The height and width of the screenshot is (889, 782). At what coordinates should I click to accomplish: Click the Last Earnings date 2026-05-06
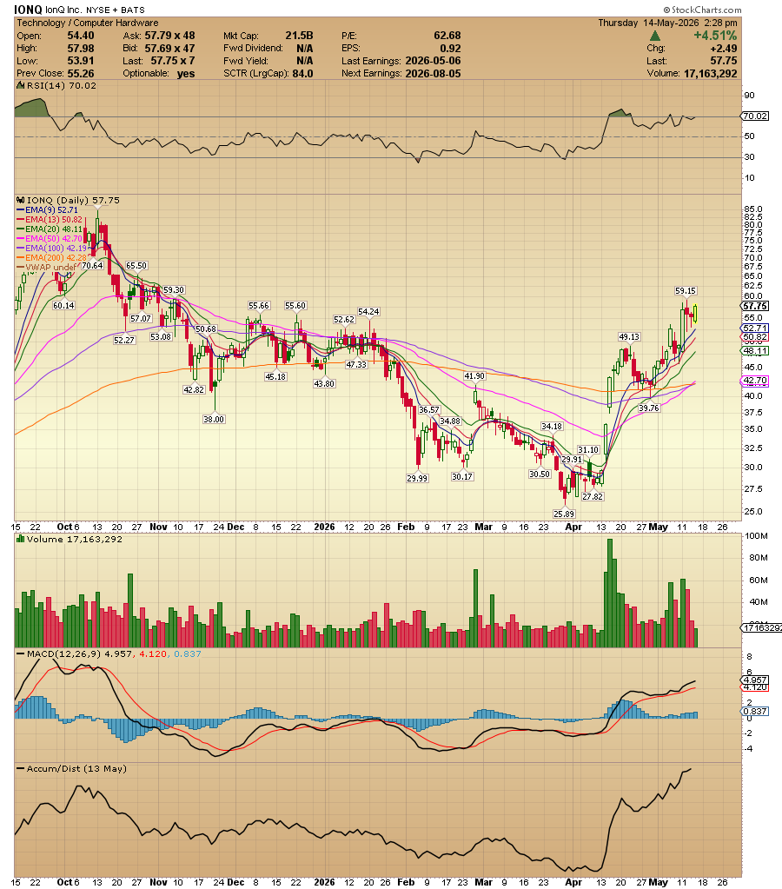pos(433,61)
